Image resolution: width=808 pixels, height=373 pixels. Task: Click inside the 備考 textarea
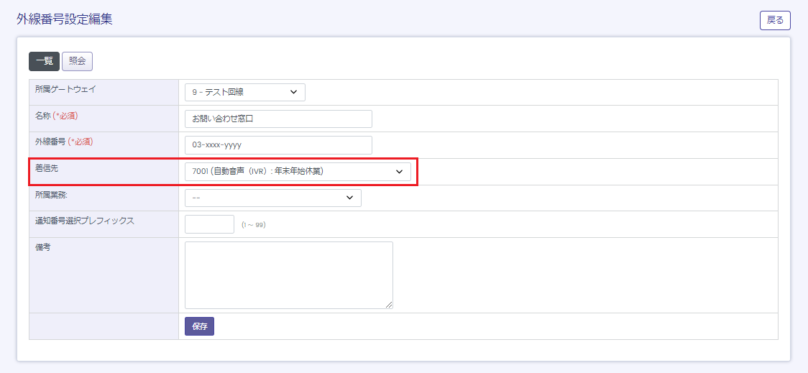(288, 275)
